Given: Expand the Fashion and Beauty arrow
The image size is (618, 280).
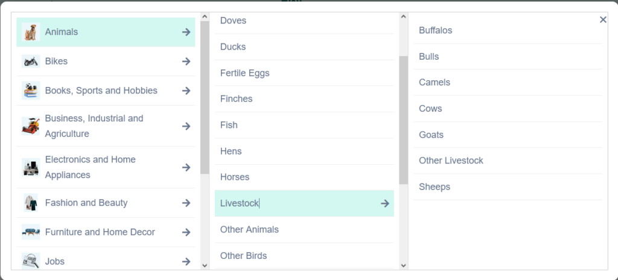Looking at the screenshot, I should (x=186, y=203).
